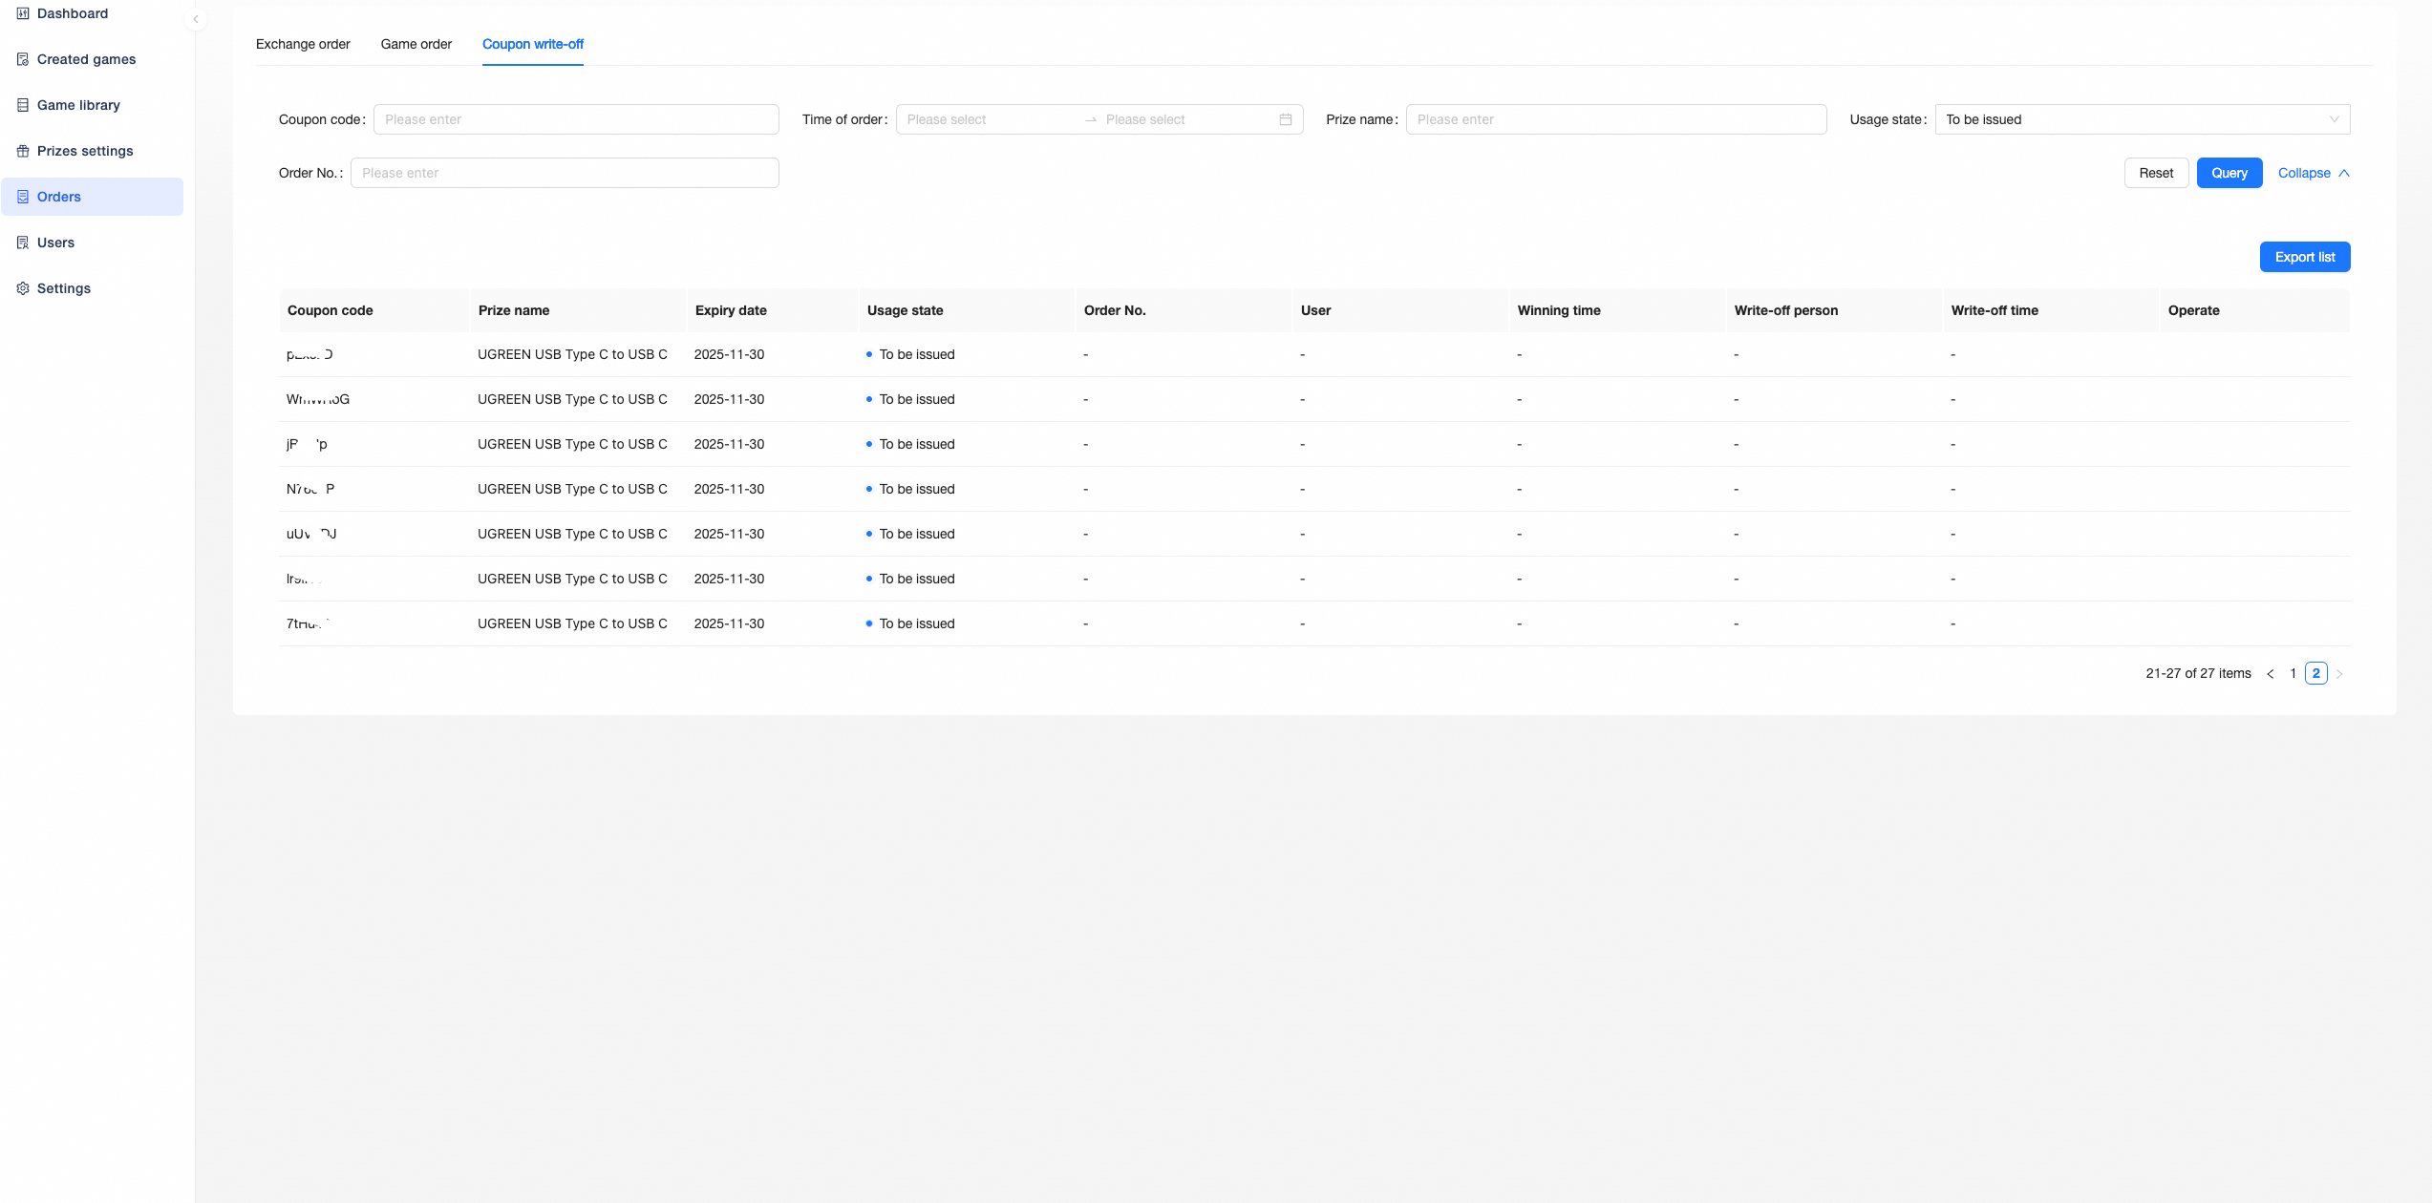
Task: Export the coupon list
Action: pyautogui.click(x=2305, y=257)
